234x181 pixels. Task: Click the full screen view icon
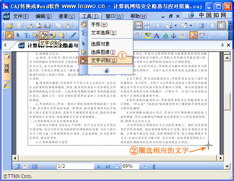[x=201, y=26]
